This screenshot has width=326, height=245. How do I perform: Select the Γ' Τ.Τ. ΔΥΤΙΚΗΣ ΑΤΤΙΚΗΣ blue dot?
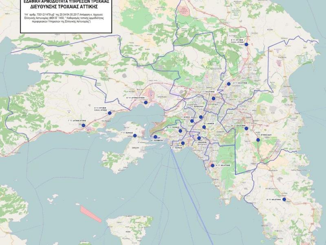pyautogui.click(x=84, y=125)
